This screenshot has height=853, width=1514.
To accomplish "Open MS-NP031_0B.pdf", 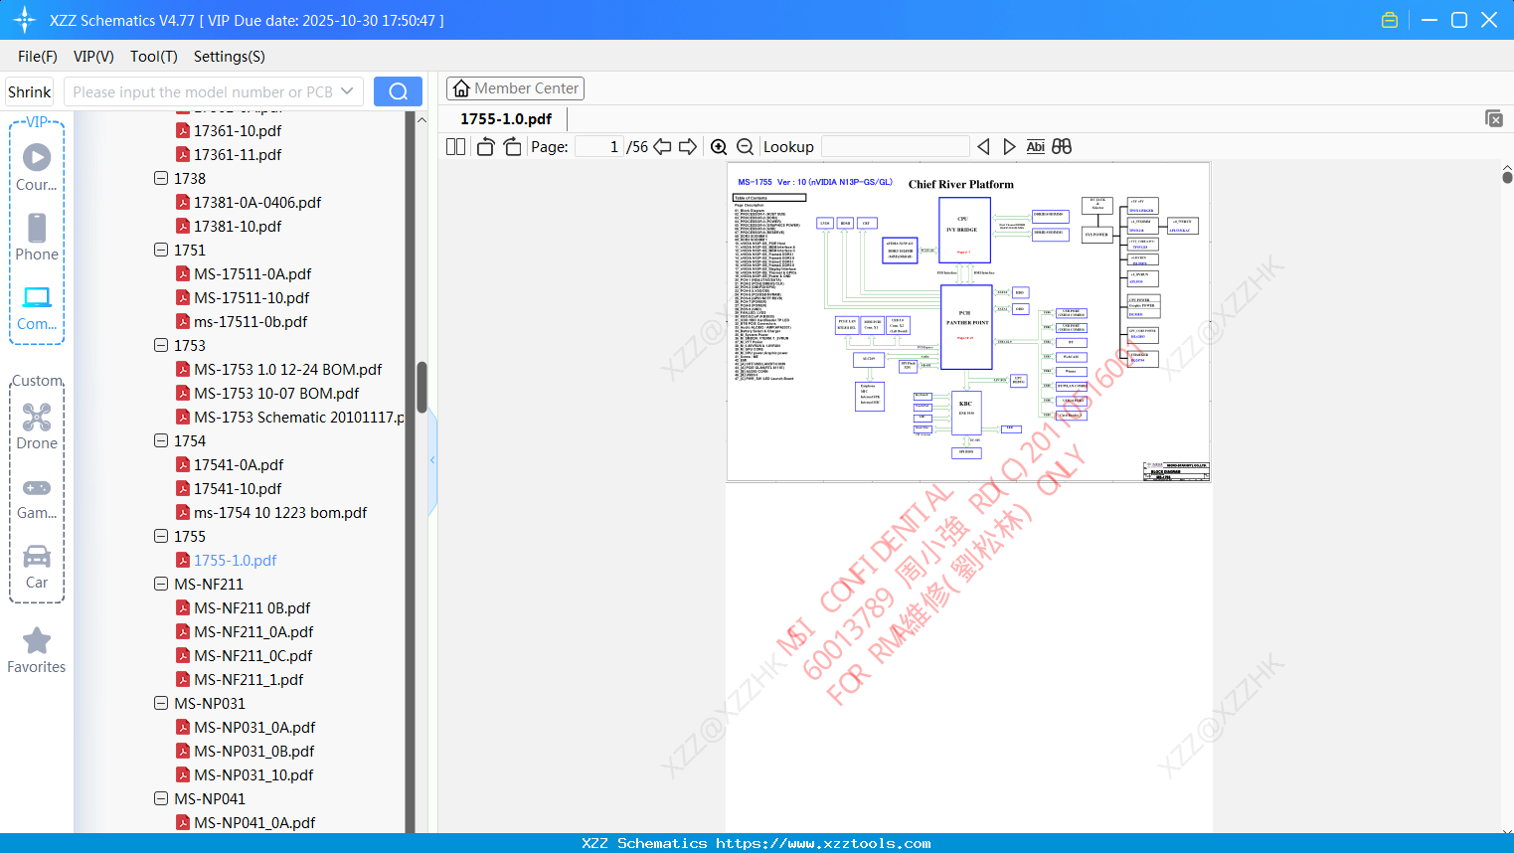I will pos(254,751).
